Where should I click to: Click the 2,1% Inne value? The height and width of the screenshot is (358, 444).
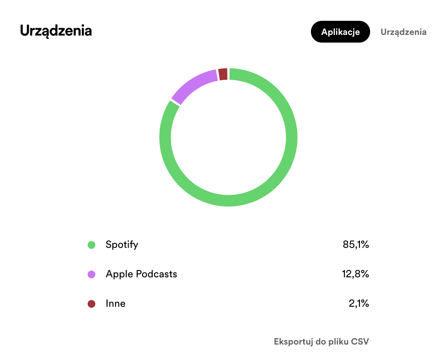coord(359,304)
